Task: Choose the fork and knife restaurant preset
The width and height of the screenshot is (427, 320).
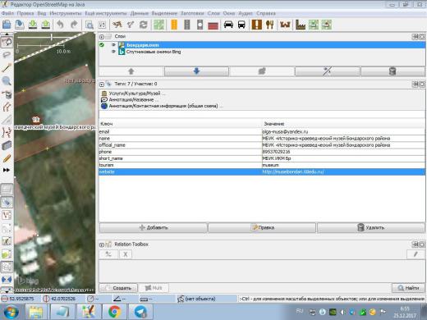Action: pyautogui.click(x=270, y=25)
